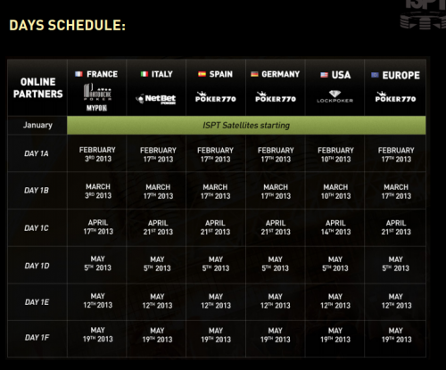Click the DAYS SCHEDULE heading
Image resolution: width=446 pixels, height=370 pixels.
tap(68, 25)
